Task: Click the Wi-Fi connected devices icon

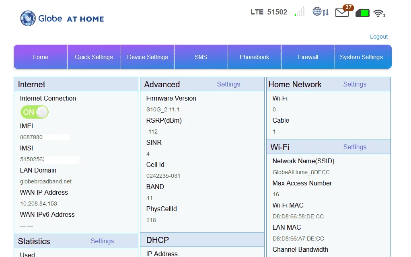Action: click(x=379, y=13)
